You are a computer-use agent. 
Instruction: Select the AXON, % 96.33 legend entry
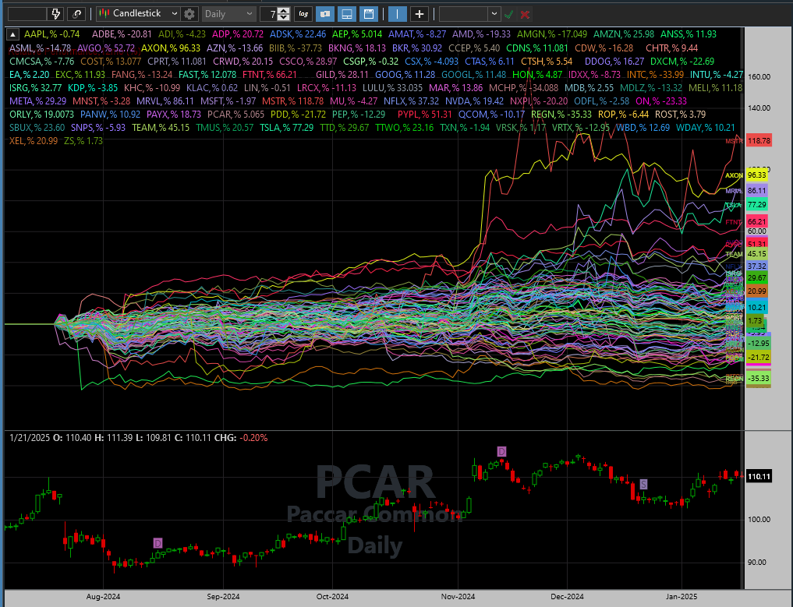click(x=171, y=48)
